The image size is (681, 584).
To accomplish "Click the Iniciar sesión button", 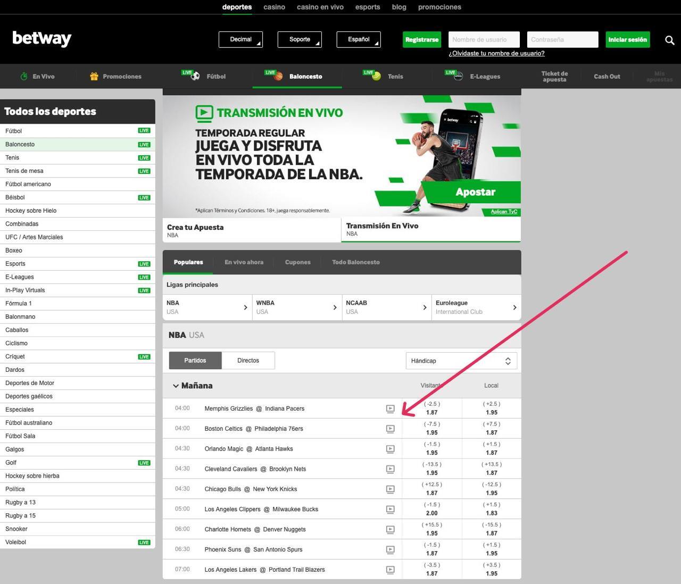I will coord(628,39).
